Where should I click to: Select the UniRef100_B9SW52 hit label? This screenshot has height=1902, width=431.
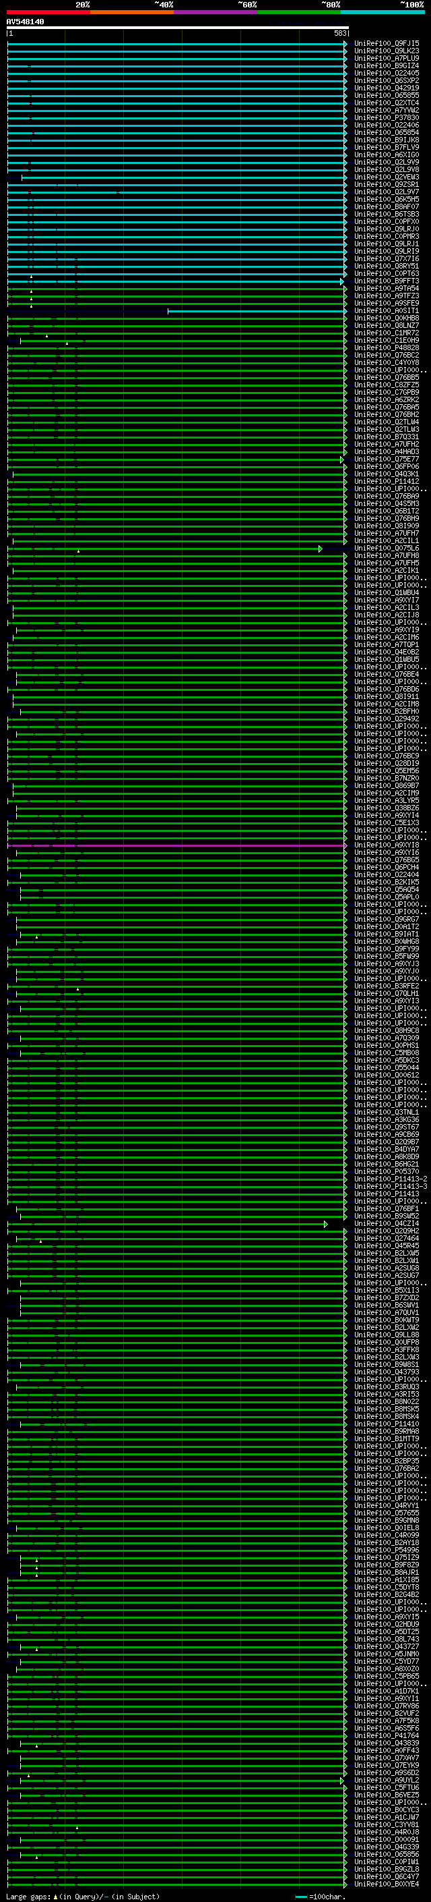[387, 1216]
